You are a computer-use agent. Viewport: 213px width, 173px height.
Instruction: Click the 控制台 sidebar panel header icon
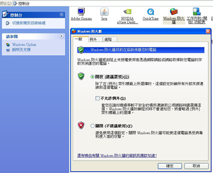pos(6,14)
